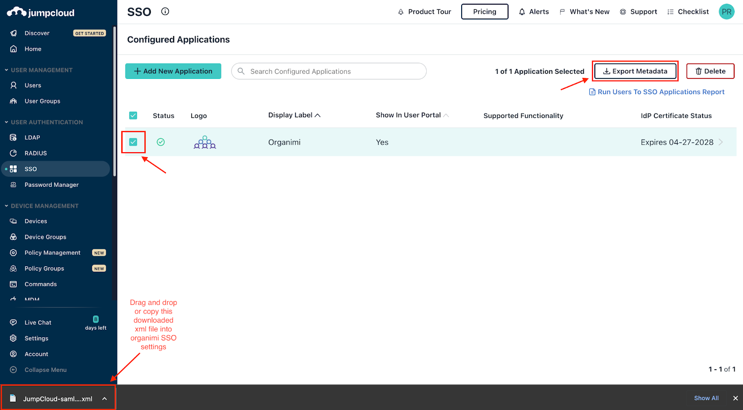The width and height of the screenshot is (743, 410).
Task: Click the Policy Management icon
Action: tap(13, 253)
